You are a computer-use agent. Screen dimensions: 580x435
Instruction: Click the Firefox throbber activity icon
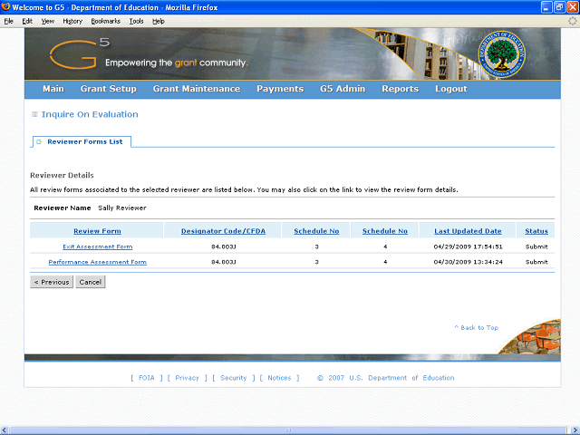[x=572, y=21]
